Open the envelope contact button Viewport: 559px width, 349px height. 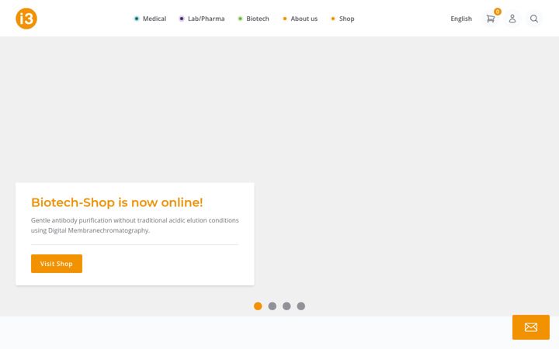tap(531, 327)
